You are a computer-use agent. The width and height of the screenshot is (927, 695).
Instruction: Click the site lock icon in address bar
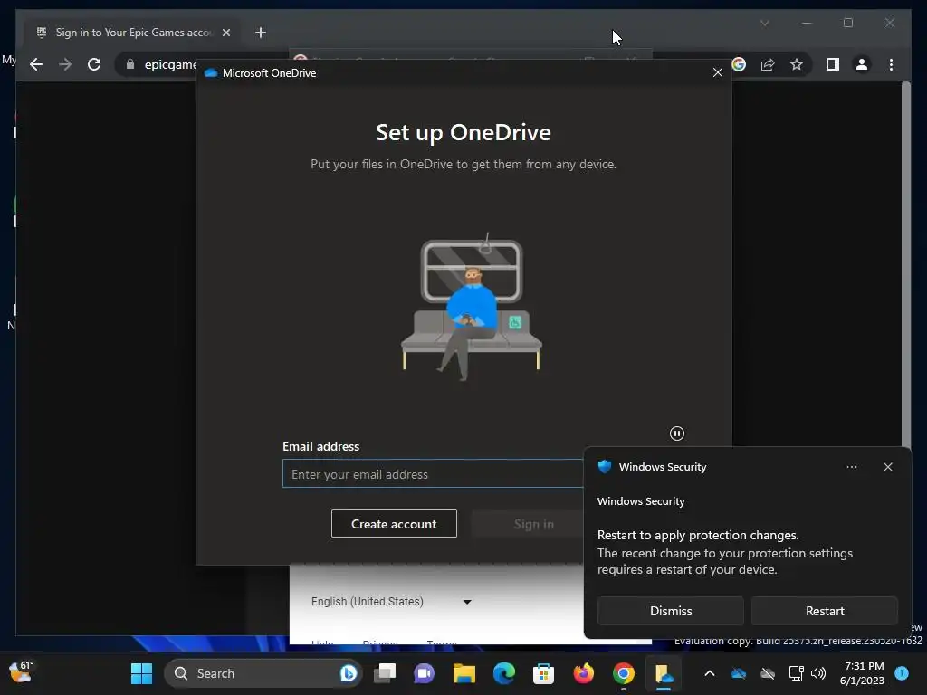click(130, 64)
